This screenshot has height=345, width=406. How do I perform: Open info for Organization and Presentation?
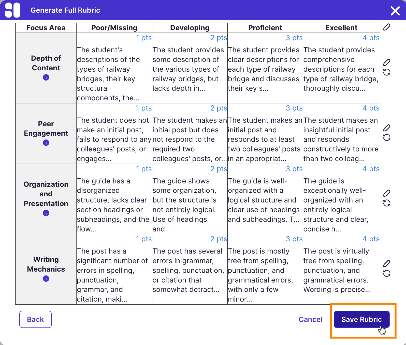point(46,213)
